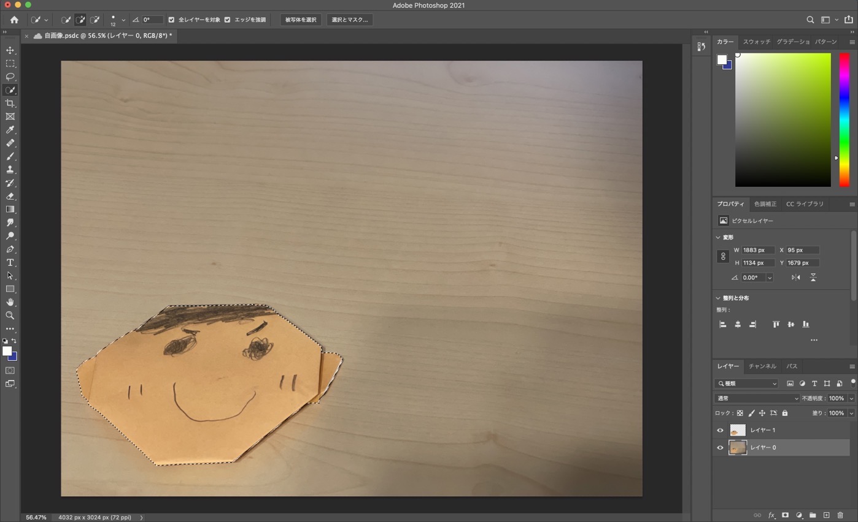The height and width of the screenshot is (522, 858).
Task: Select the Lasso tool
Action: (x=10, y=77)
